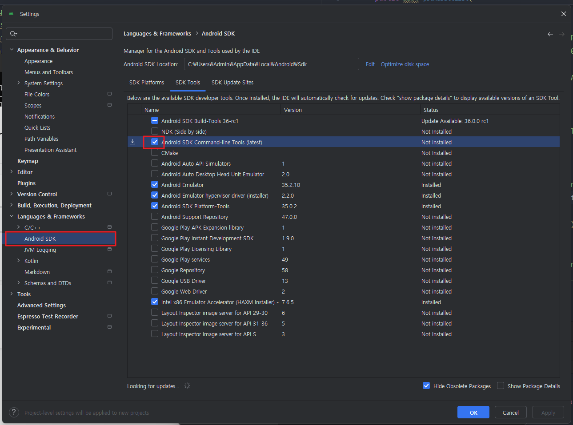Viewport: 573px width, 425px height.
Task: Click the download icon beside Command-line Tools row
Action: [132, 142]
